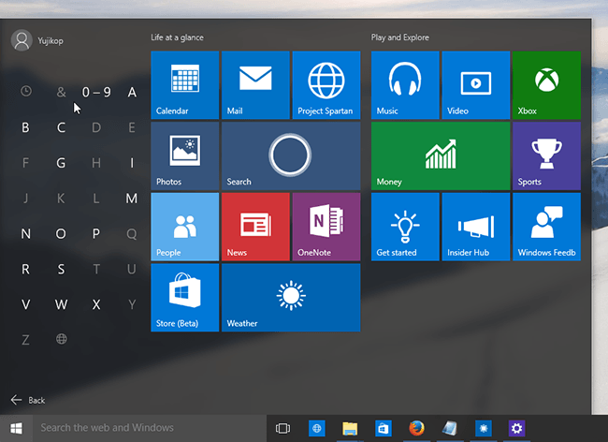Open File Explorer from the taskbar

(x=350, y=428)
